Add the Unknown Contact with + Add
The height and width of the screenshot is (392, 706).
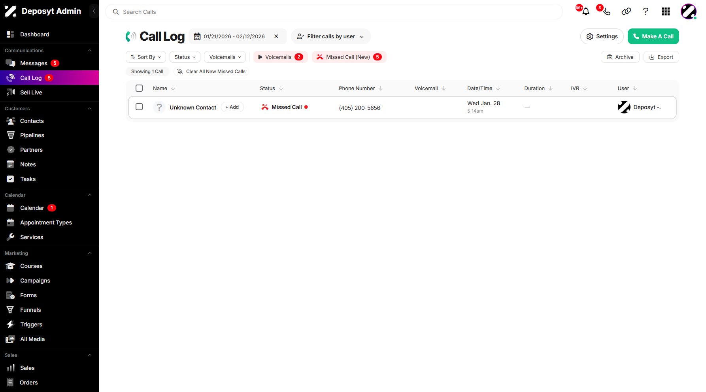(232, 107)
